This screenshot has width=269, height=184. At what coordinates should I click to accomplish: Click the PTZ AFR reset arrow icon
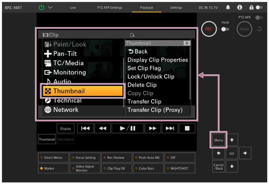coord(259,29)
